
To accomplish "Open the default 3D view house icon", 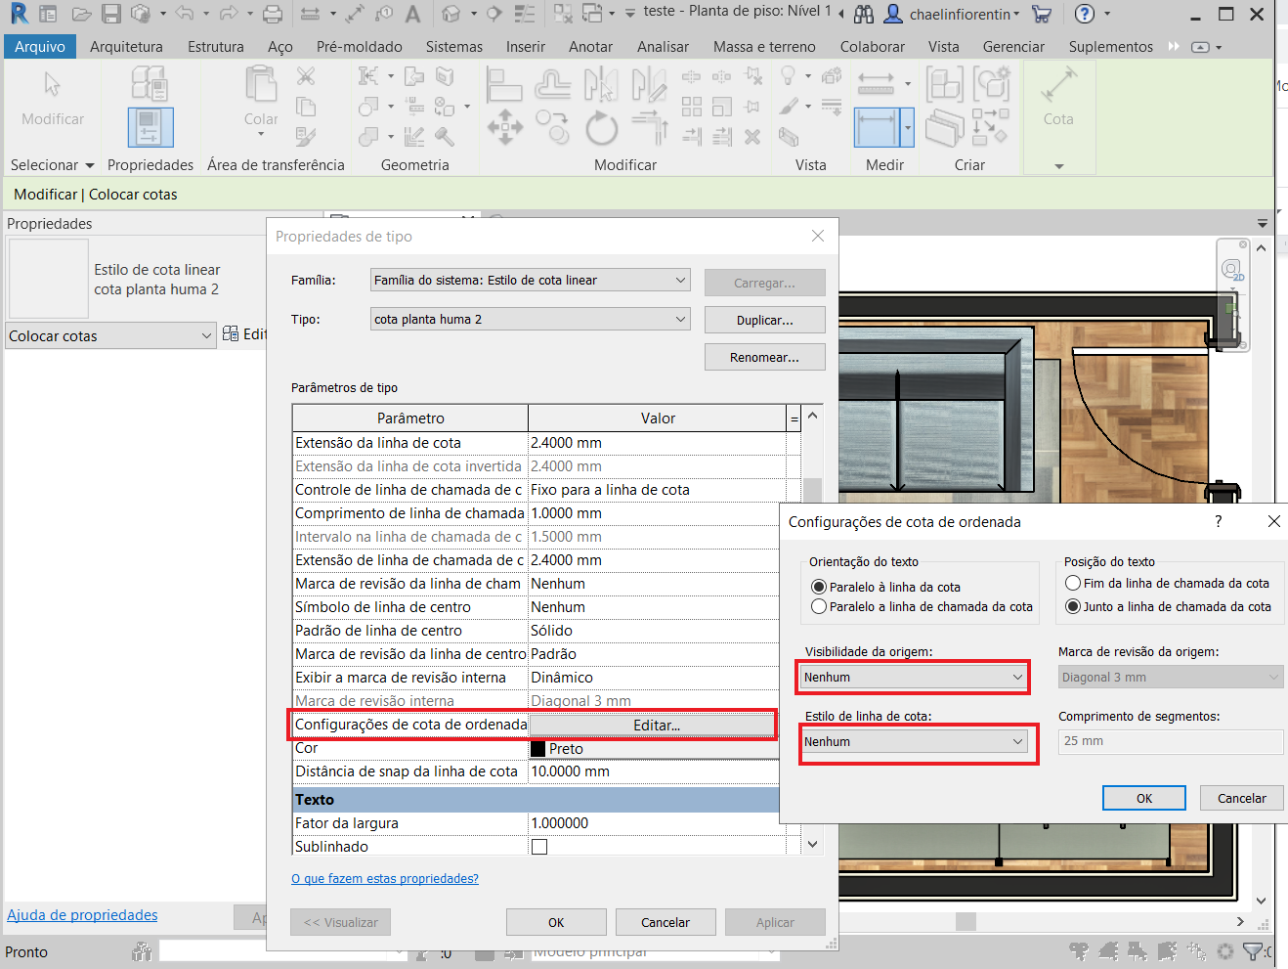I will pyautogui.click(x=451, y=14).
